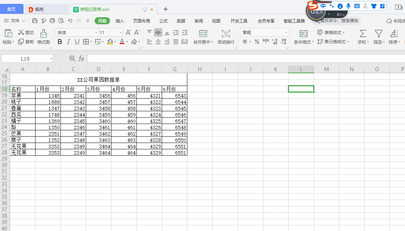405x231 pixels.
Task: Open the font name dropdown 宋体
Action: pyautogui.click(x=96, y=33)
